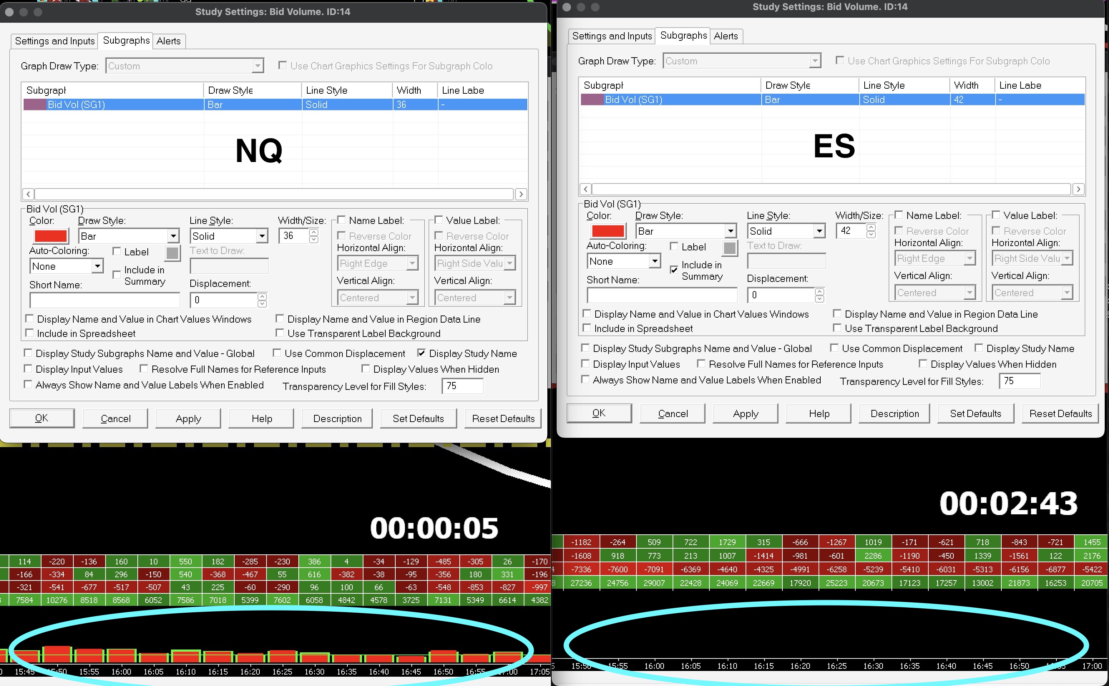Screen dimensions: 1109x686
Task: Toggle Display Study Name checkbox in NQ dialog
Action: (x=421, y=353)
